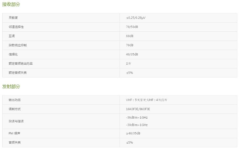Click the 额定音频失真 row label

[18, 73]
